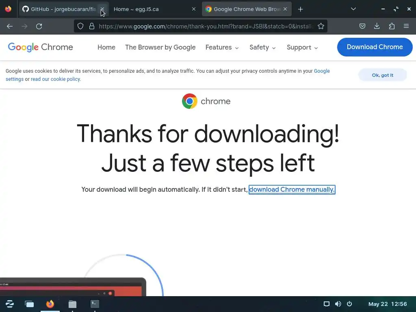Open the May 22 12:56 clock
416x312 pixels.
point(388,304)
